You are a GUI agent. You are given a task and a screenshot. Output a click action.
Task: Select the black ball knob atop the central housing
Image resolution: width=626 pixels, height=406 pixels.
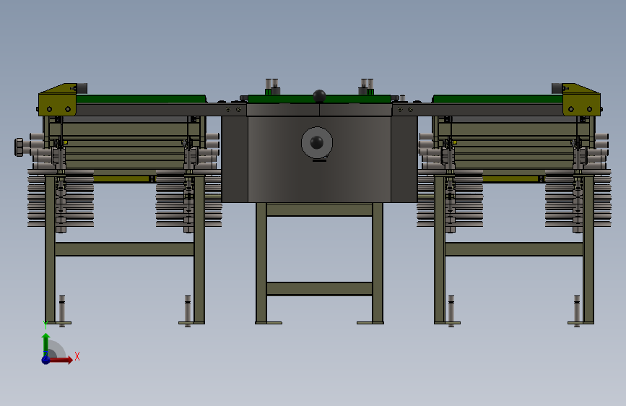319,96
